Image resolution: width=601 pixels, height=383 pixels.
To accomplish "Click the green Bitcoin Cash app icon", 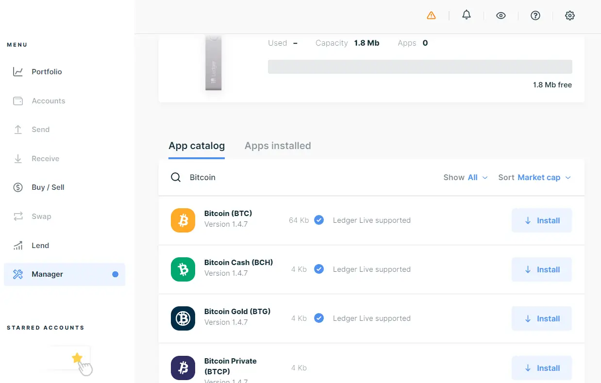I will tap(183, 269).
